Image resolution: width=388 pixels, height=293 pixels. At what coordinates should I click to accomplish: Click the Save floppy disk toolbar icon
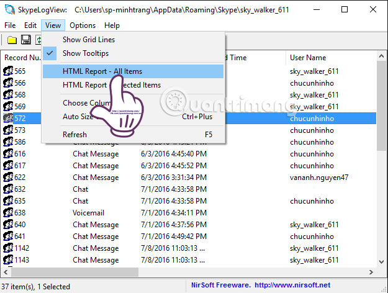pos(25,40)
